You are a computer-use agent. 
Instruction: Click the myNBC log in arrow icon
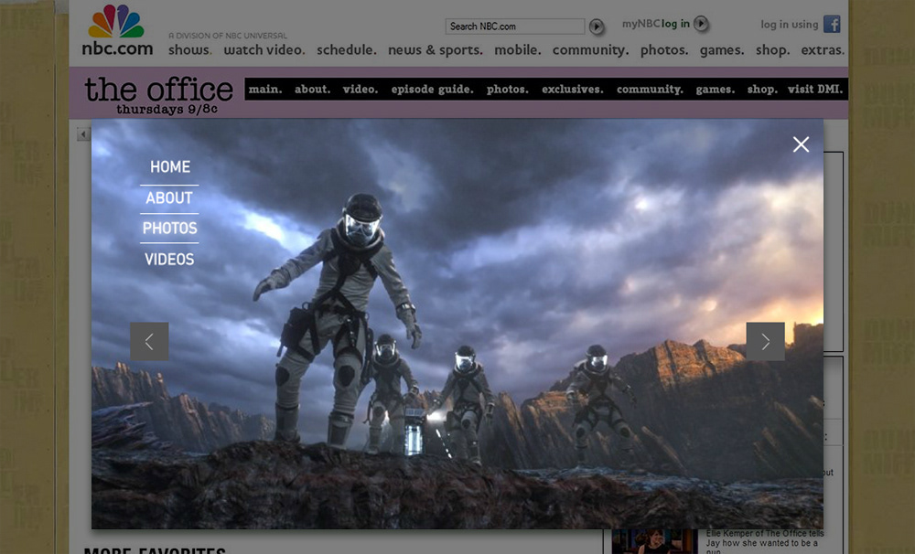point(701,24)
